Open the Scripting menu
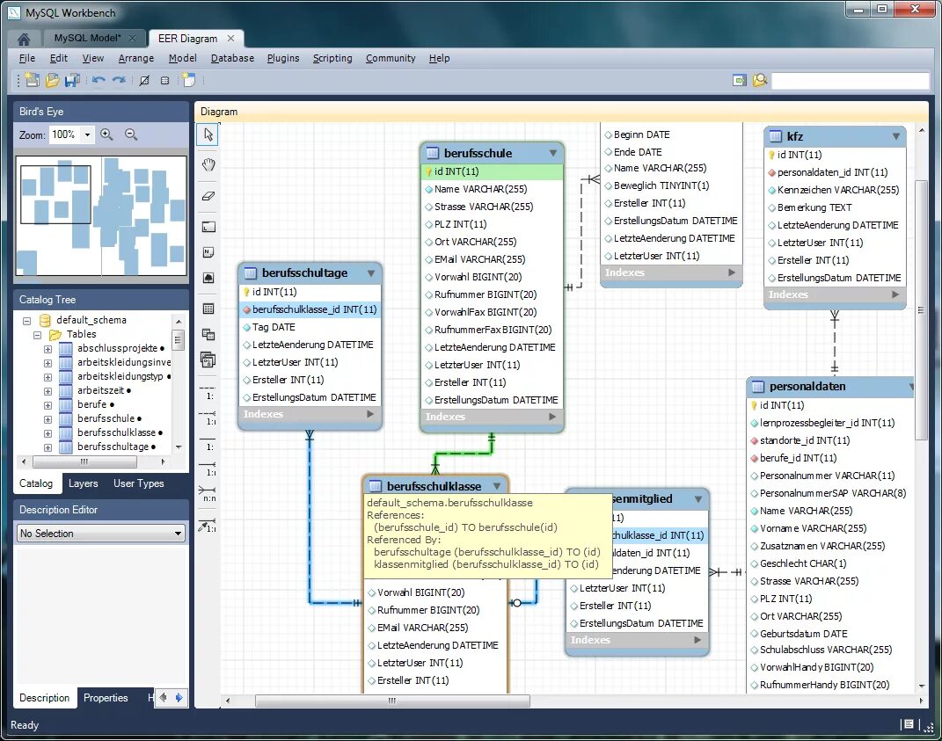 332,58
